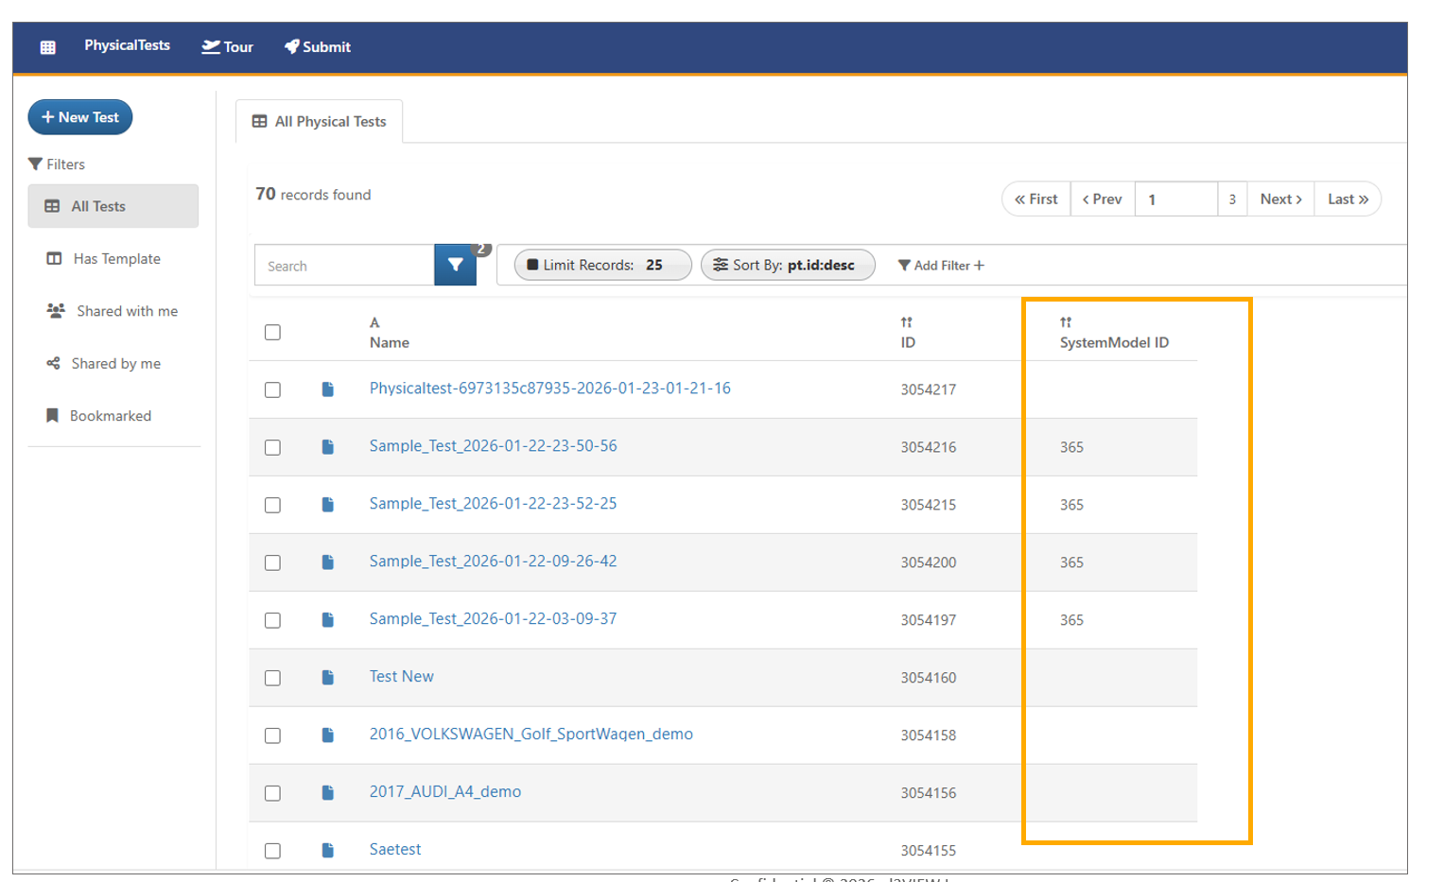Screen dimensions: 1444x882
Task: Sort by Name column icon
Action: [374, 322]
